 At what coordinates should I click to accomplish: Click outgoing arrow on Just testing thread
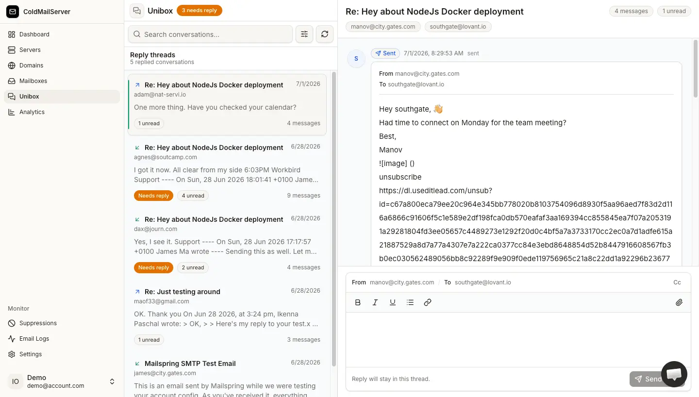[x=137, y=292]
